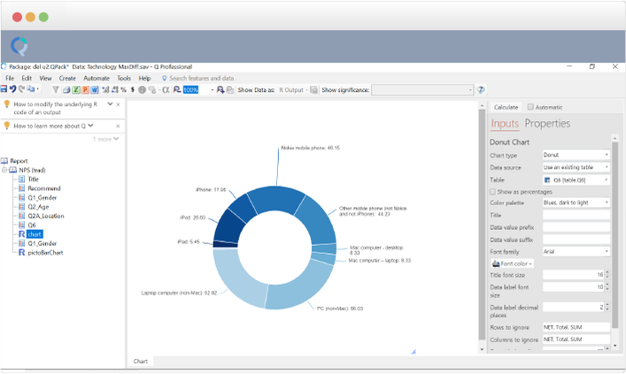Export to PowerPoint with the orange P icon
Viewport: 626px width, 374px height.
pyautogui.click(x=85, y=89)
